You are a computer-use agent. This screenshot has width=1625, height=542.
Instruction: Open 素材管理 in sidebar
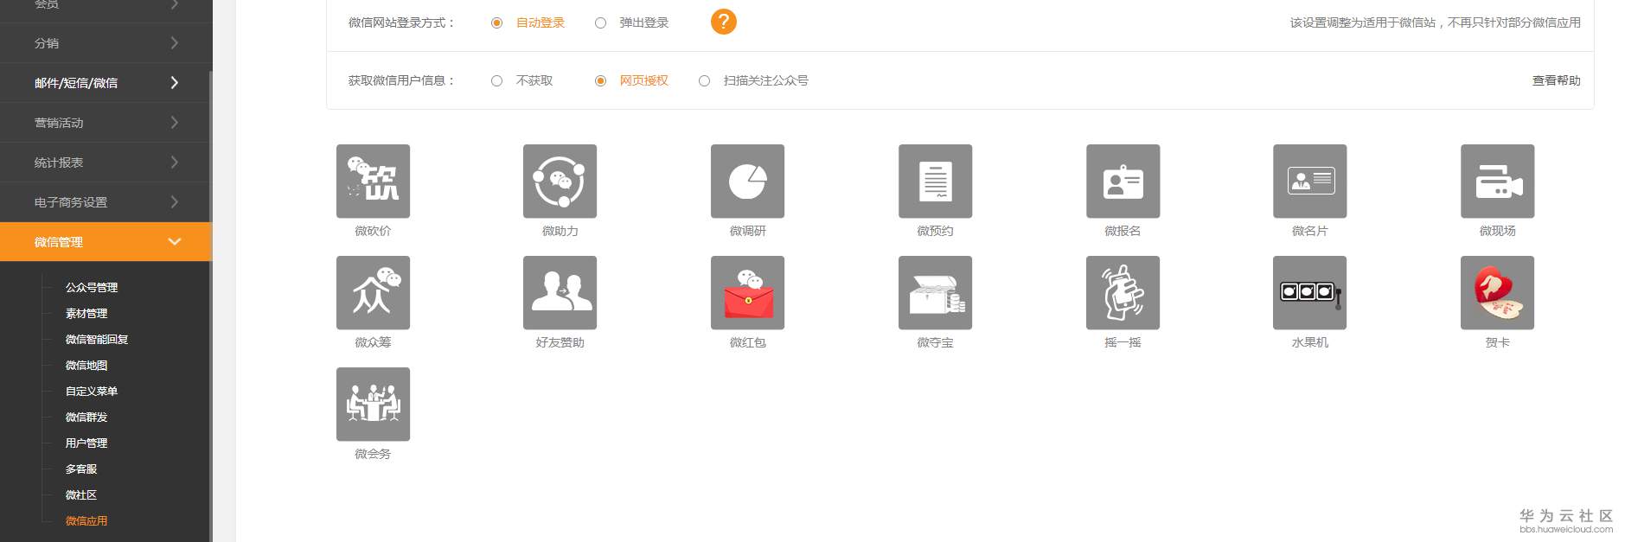(x=86, y=314)
